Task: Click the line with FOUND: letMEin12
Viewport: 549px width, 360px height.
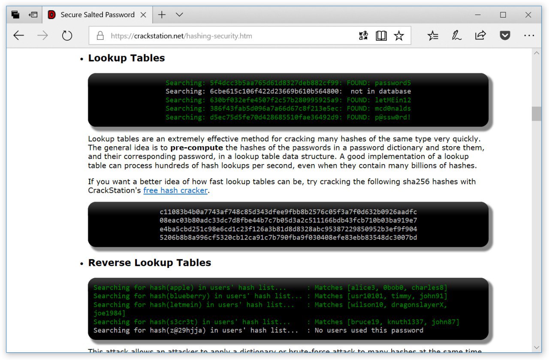Action: [288, 100]
